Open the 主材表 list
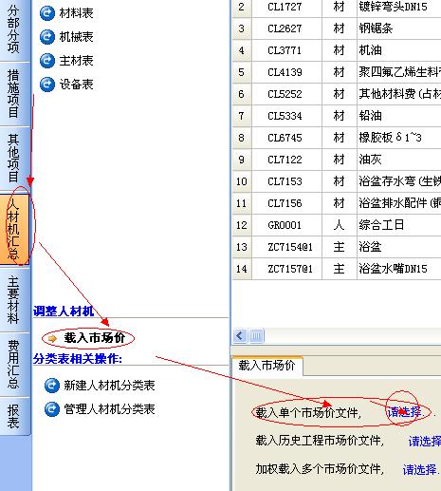This screenshot has width=441, height=491. [x=77, y=61]
